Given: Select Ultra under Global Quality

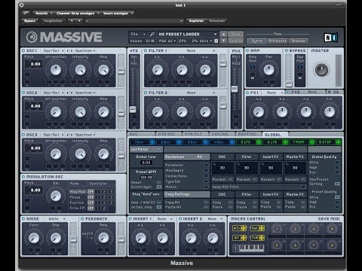Looking at the screenshot, I should [337, 163].
